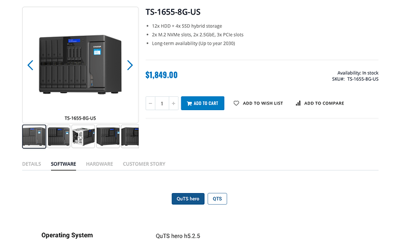
Task: Click the quantity input field
Action: pos(162,103)
